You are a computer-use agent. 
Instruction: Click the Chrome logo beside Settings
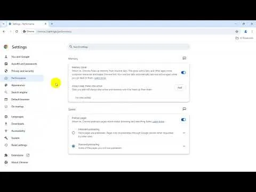(6, 47)
